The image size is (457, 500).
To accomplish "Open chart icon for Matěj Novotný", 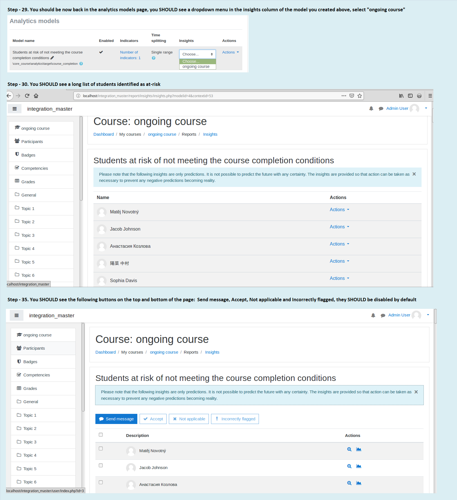I will pyautogui.click(x=359, y=449).
